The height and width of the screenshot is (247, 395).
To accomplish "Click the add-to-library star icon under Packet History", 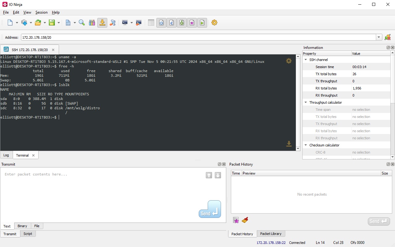I will 236,220.
